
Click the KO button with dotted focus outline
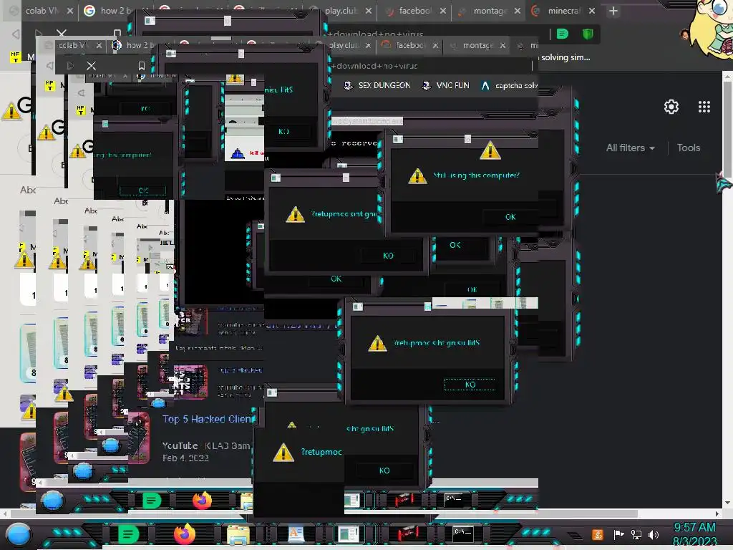[470, 385]
